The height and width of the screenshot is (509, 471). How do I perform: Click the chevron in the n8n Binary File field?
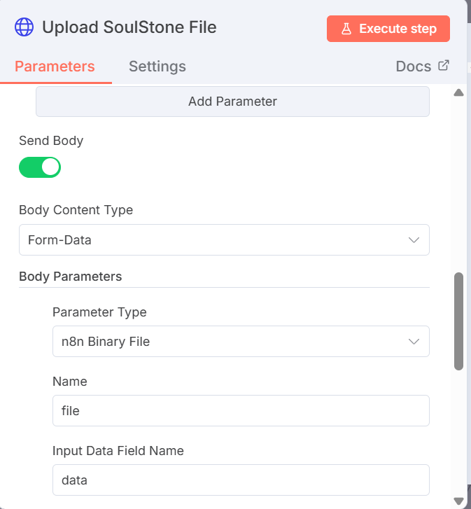click(414, 342)
